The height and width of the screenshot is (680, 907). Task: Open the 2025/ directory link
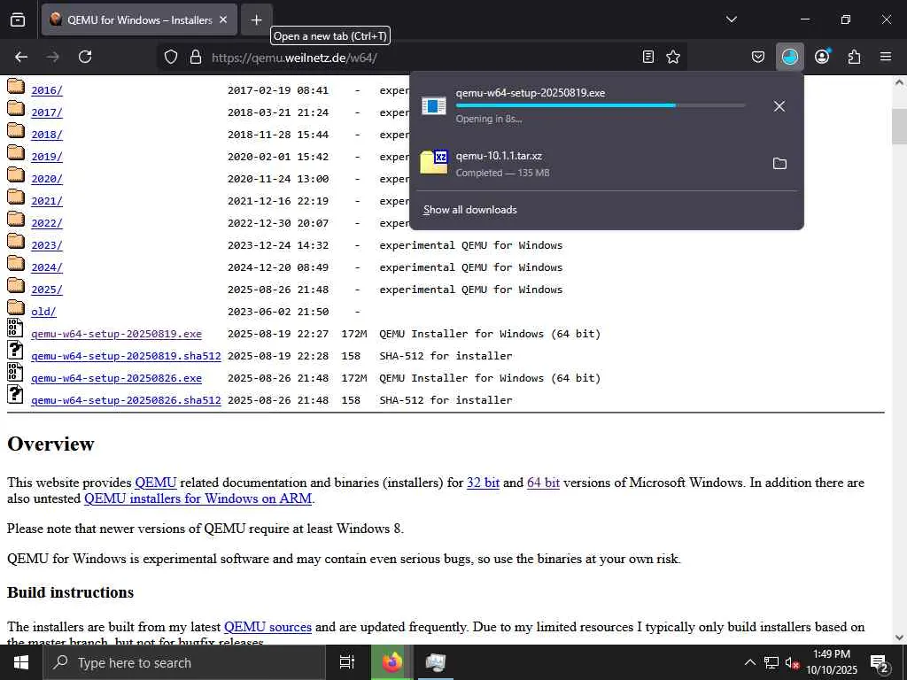47,290
